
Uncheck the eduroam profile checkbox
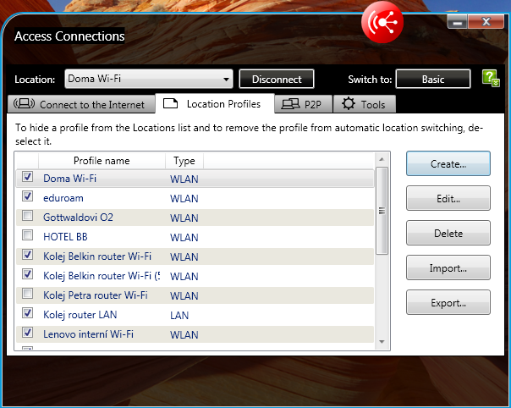click(x=28, y=197)
